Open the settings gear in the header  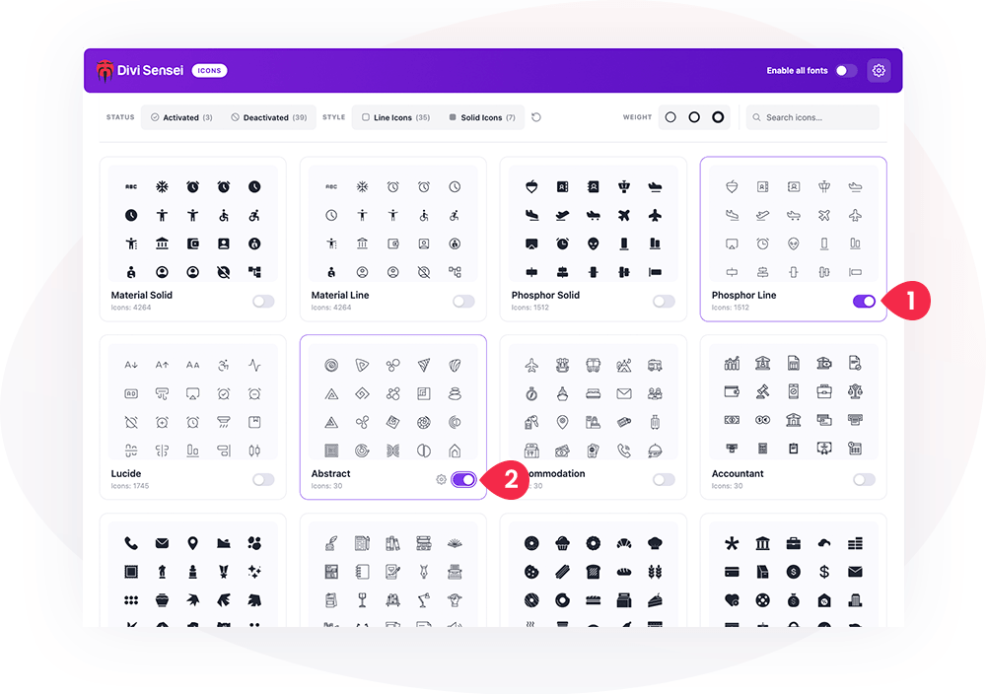pos(879,70)
